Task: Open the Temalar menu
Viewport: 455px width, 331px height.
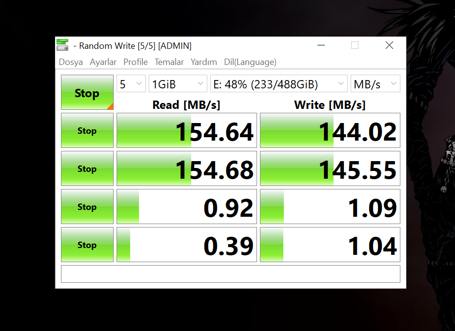Action: 169,62
